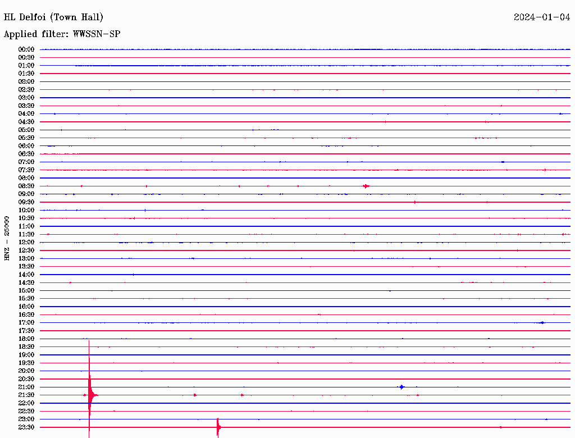Click the blue seismic event on the 21:00 trace
Viewport: 575px width, 438px height.
point(401,387)
